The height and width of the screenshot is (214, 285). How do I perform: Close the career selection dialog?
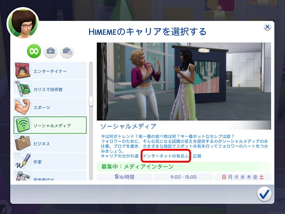(267, 27)
